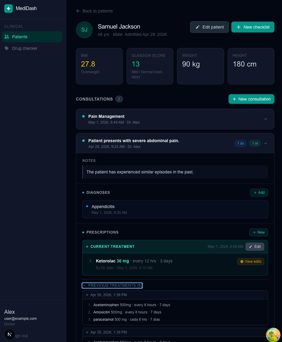
Task: Click the first Apr 30, 2026, 1:39 PM treatment header
Action: [x=175, y=295]
